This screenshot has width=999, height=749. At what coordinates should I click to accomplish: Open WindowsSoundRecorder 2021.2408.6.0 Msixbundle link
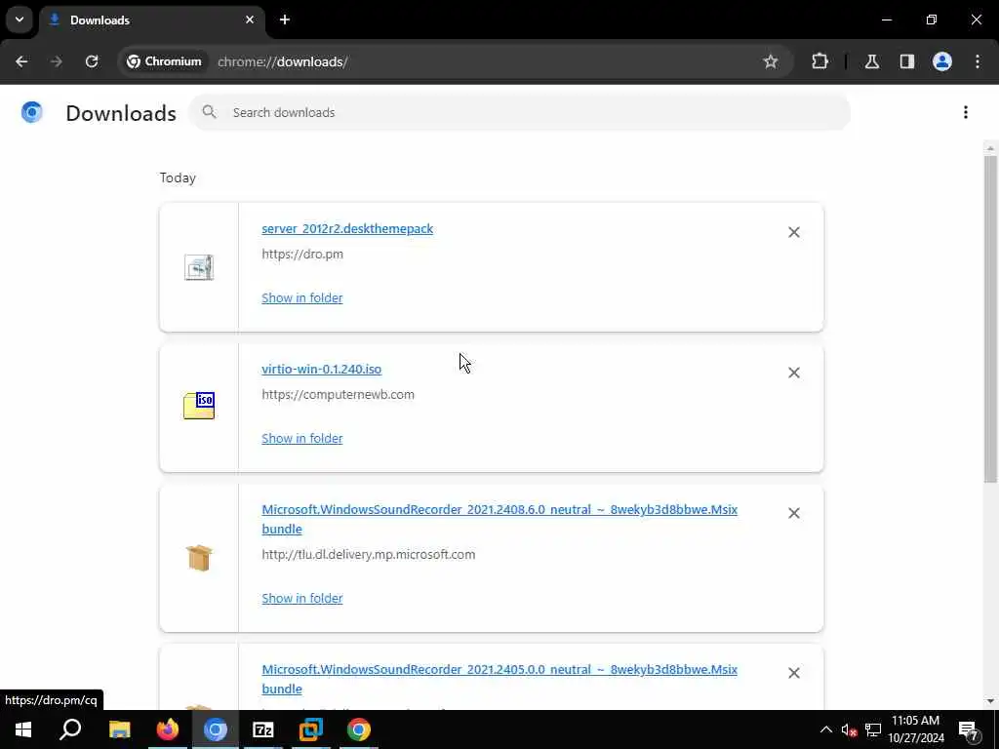[x=499, y=519]
